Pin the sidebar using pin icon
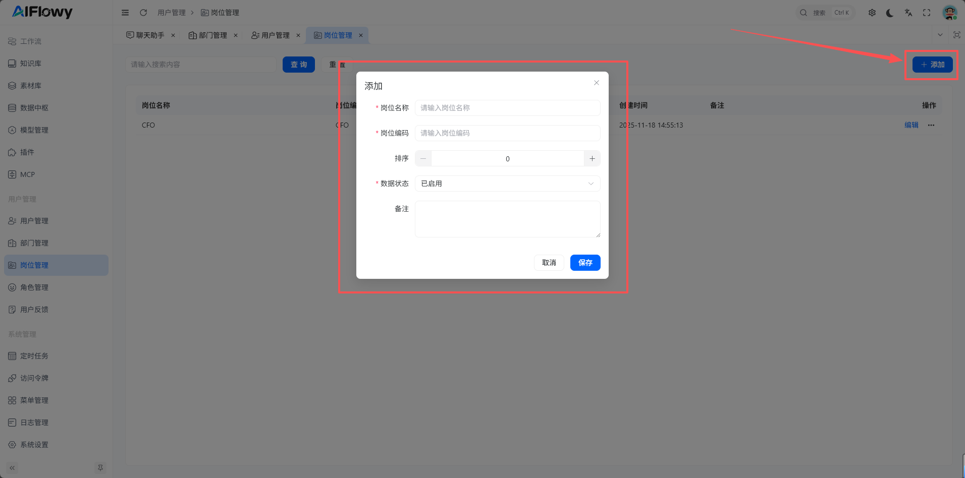Screen dimensions: 965x478 click(100, 468)
